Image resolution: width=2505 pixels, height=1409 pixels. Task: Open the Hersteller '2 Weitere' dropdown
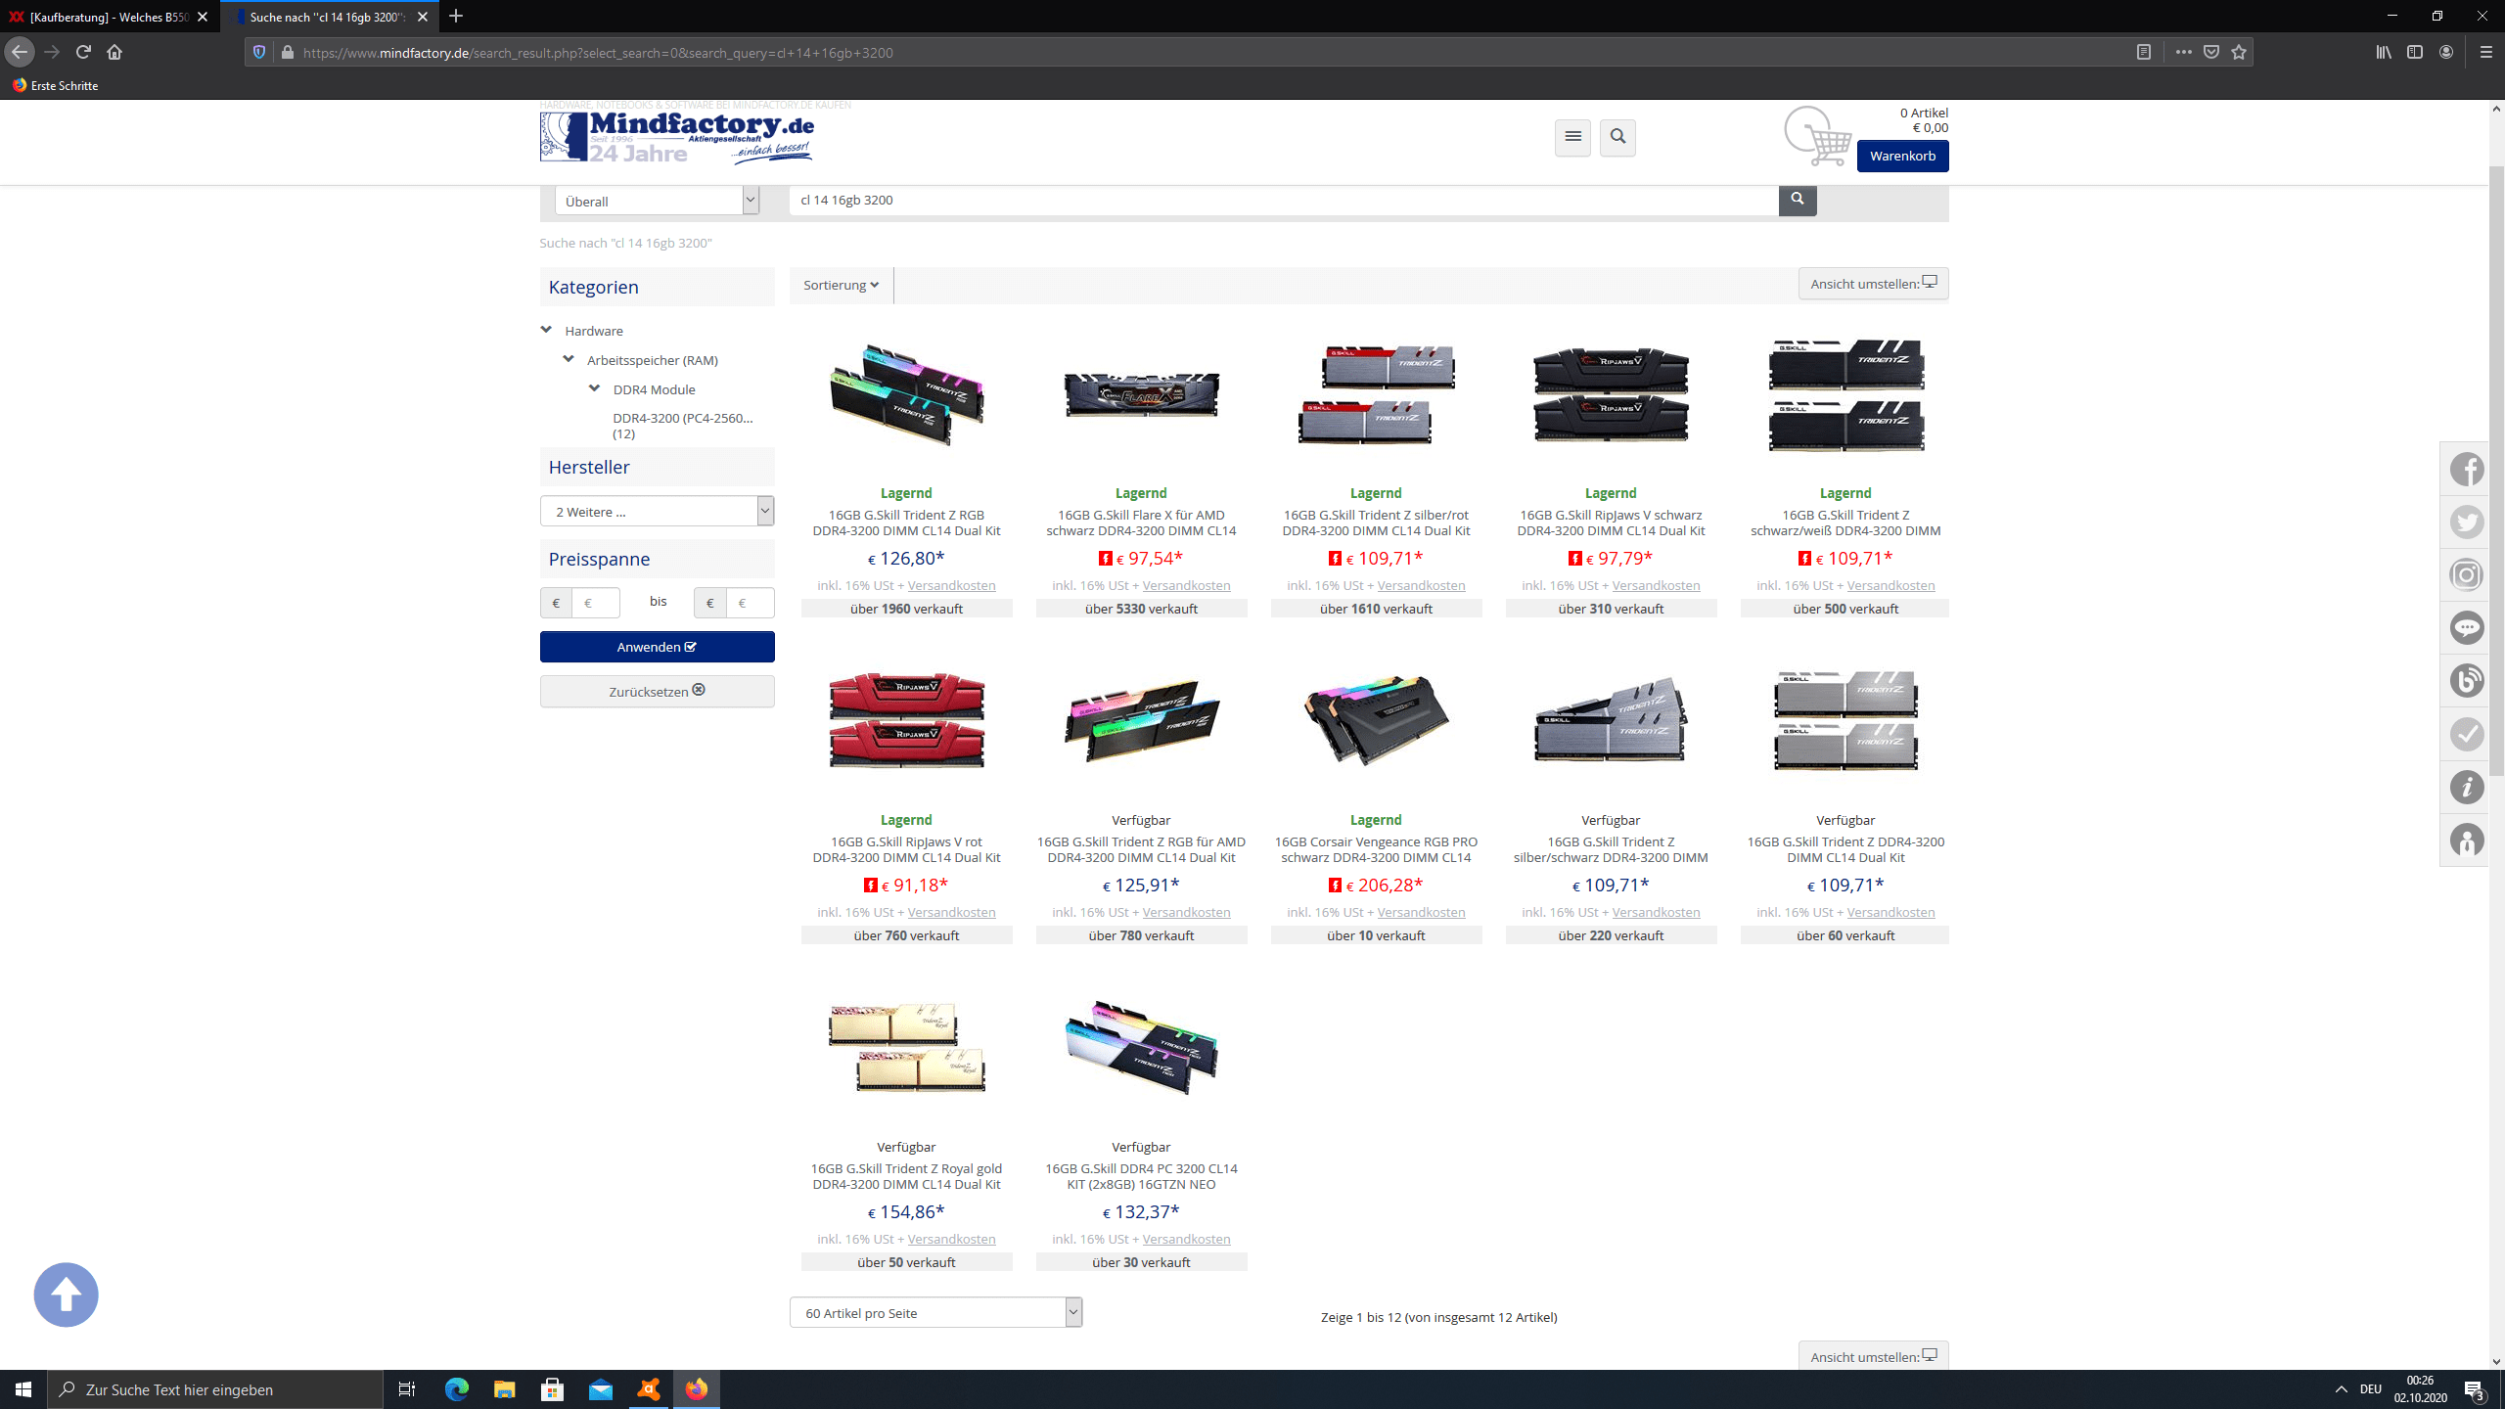(x=657, y=511)
